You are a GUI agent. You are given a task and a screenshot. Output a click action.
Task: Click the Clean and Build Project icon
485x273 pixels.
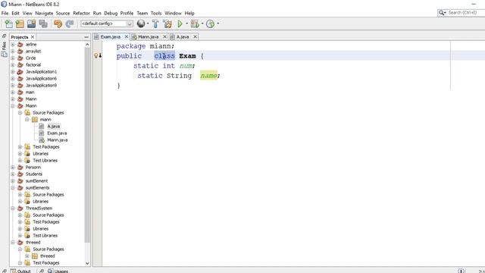click(x=167, y=24)
